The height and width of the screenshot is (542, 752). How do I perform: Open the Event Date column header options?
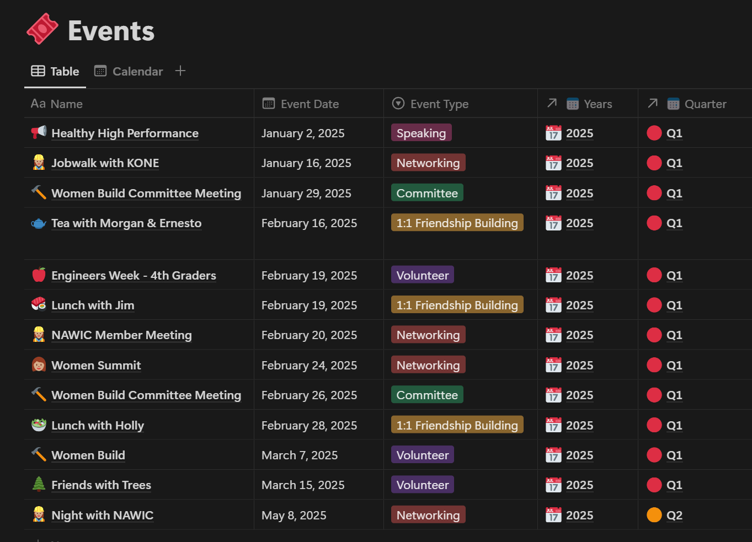pyautogui.click(x=310, y=104)
